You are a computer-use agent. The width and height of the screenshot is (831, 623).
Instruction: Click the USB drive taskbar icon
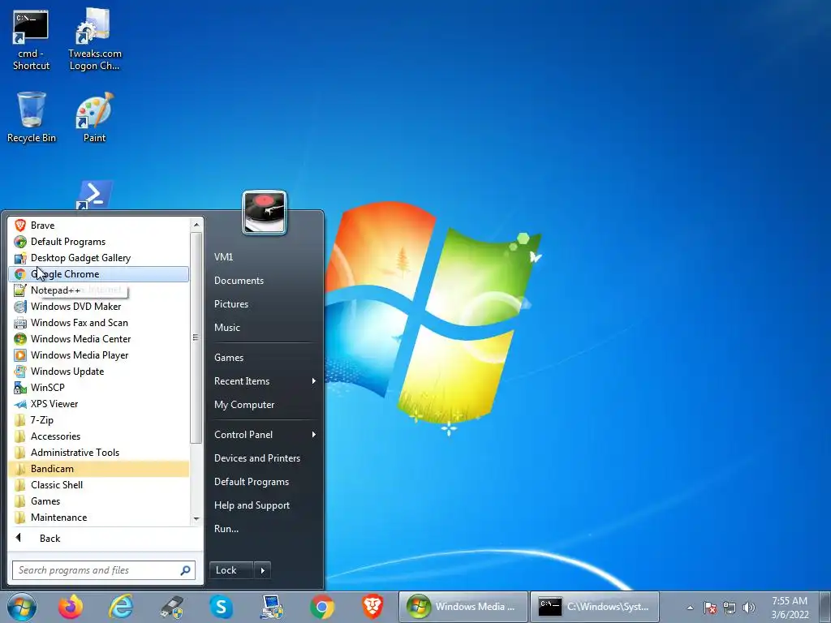(x=171, y=607)
